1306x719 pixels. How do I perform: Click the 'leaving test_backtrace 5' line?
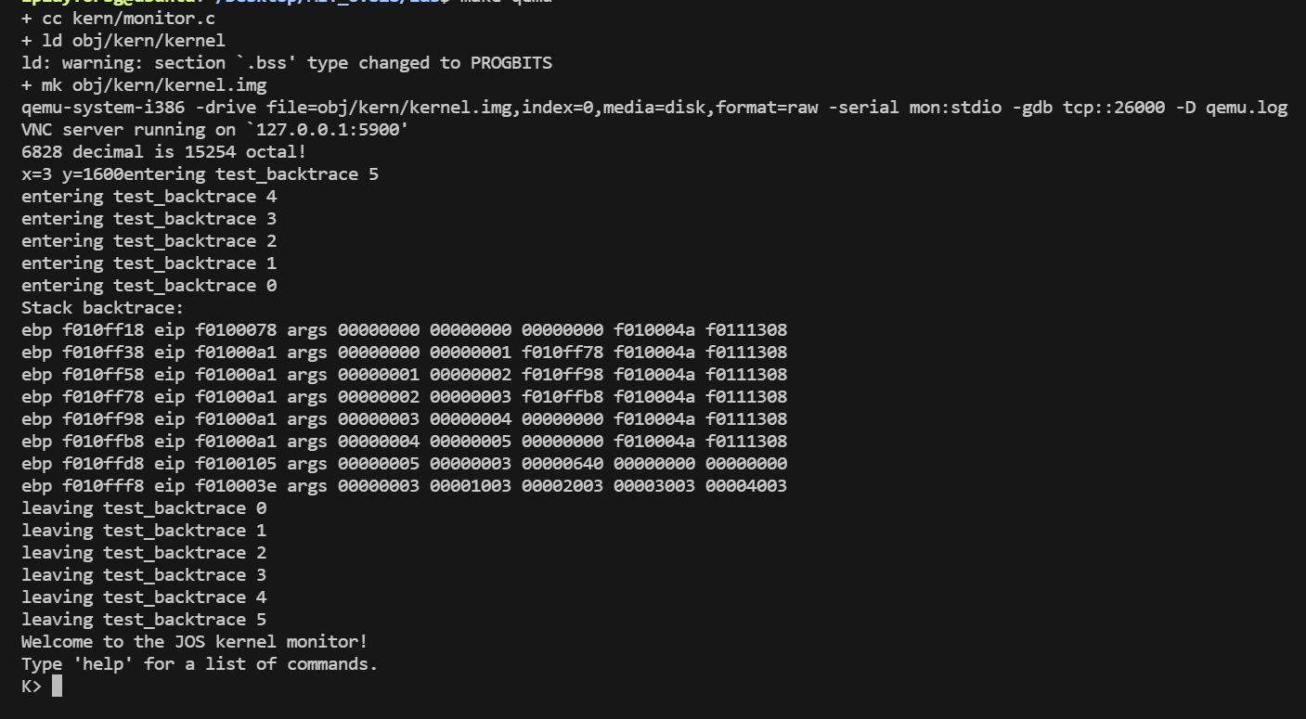coord(144,620)
